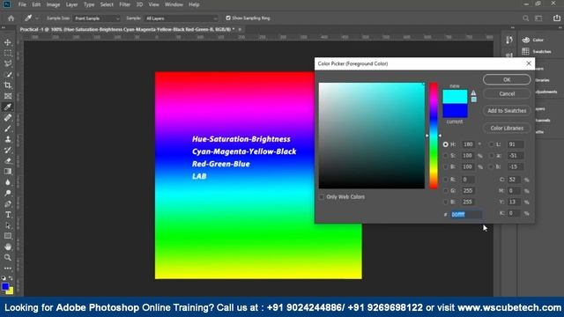
Task: Open the Image menu
Action: coord(53,4)
